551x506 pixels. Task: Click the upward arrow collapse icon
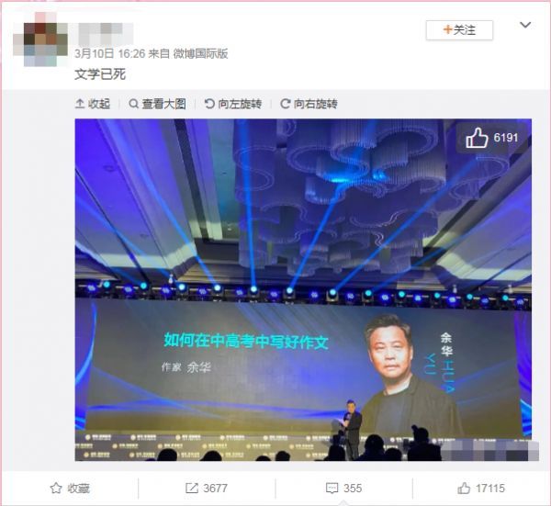(80, 104)
